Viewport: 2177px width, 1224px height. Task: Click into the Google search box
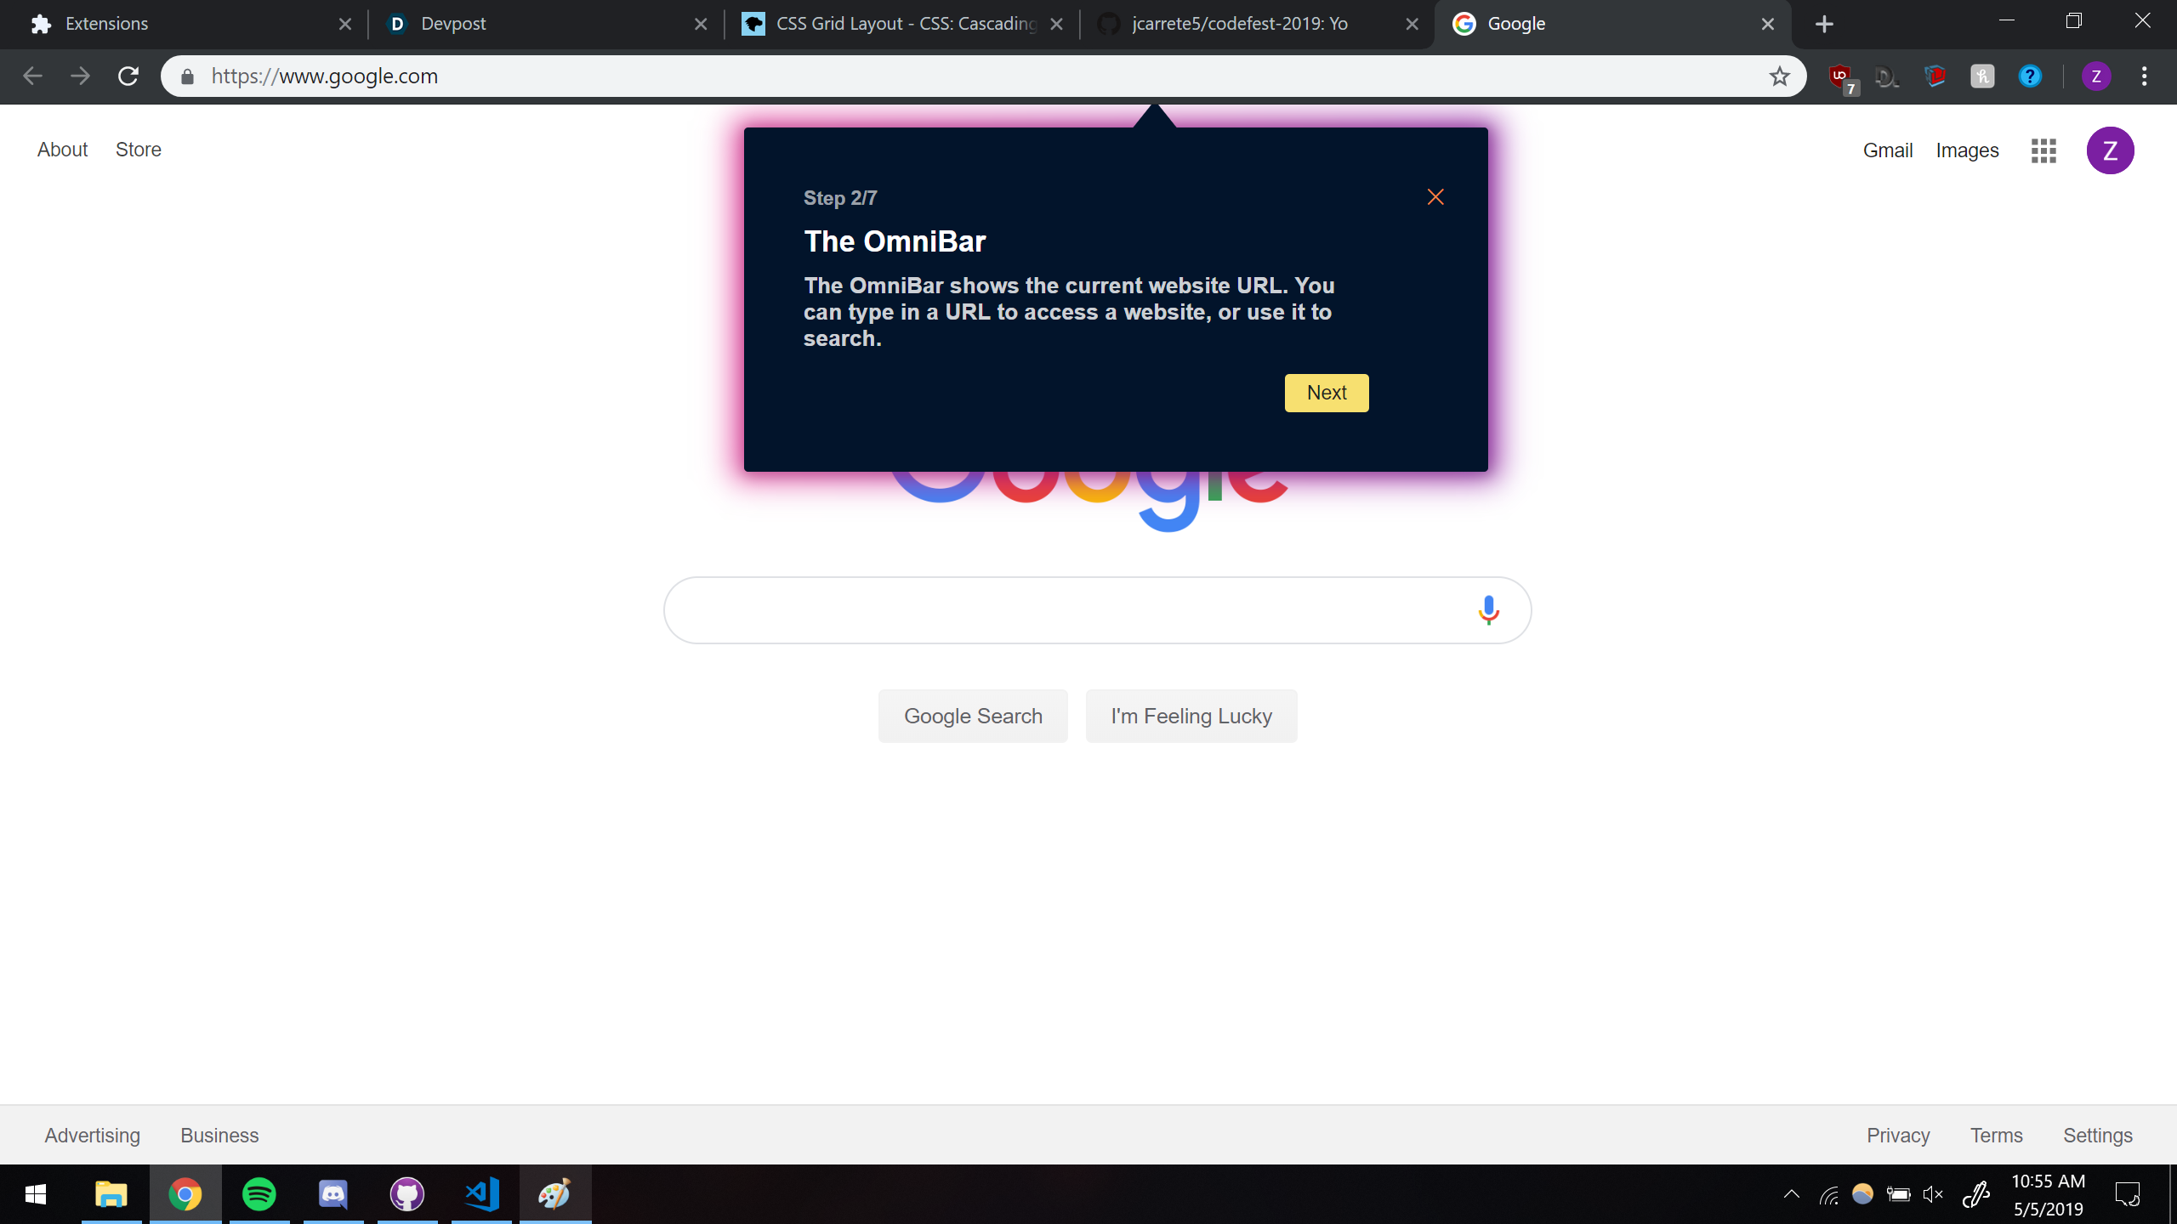[1063, 610]
